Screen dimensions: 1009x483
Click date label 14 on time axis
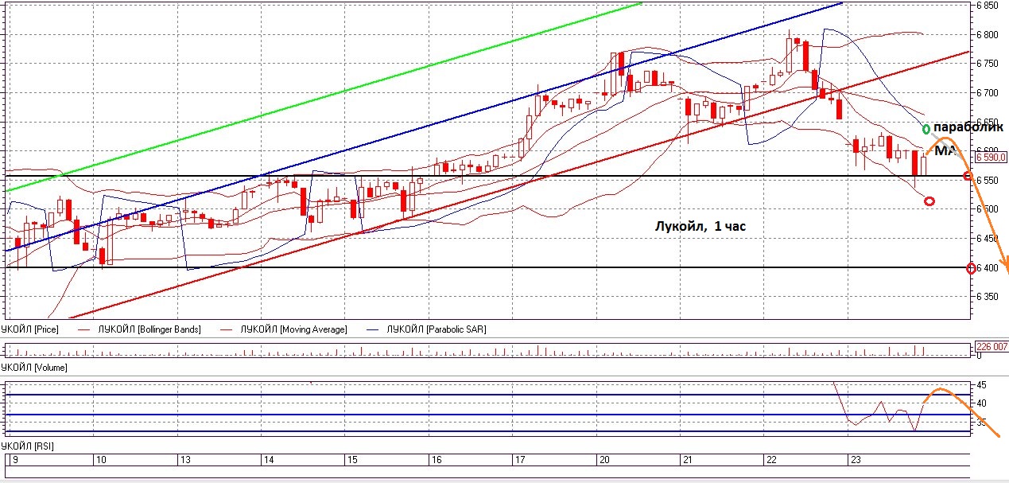click(x=268, y=460)
